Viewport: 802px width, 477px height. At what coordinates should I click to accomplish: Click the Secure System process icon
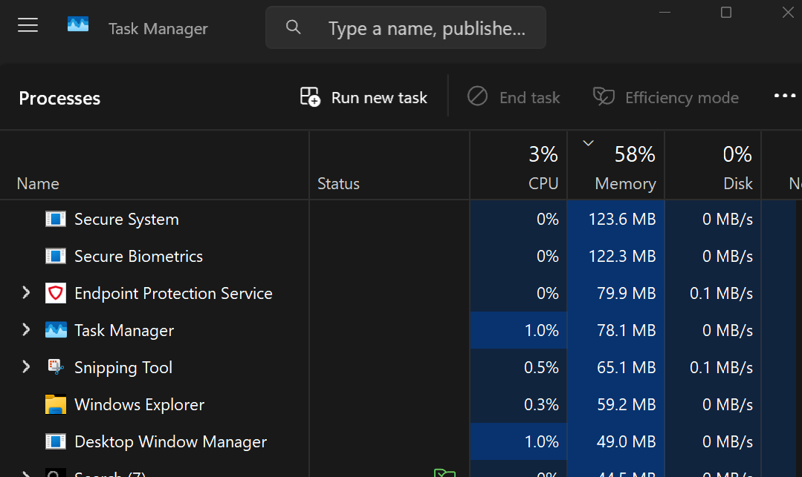pyautogui.click(x=55, y=219)
